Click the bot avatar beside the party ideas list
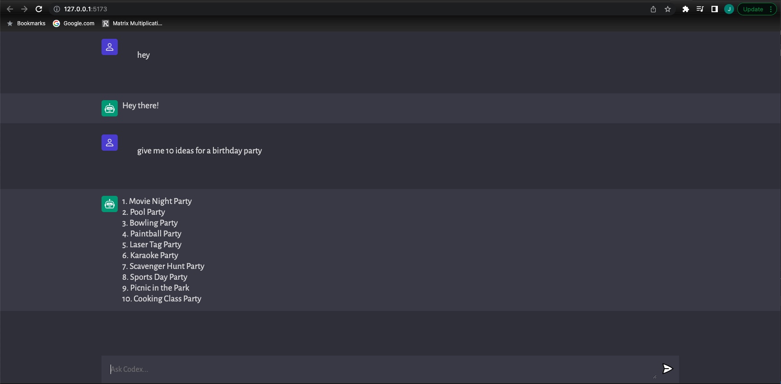The width and height of the screenshot is (781, 384). (x=109, y=204)
